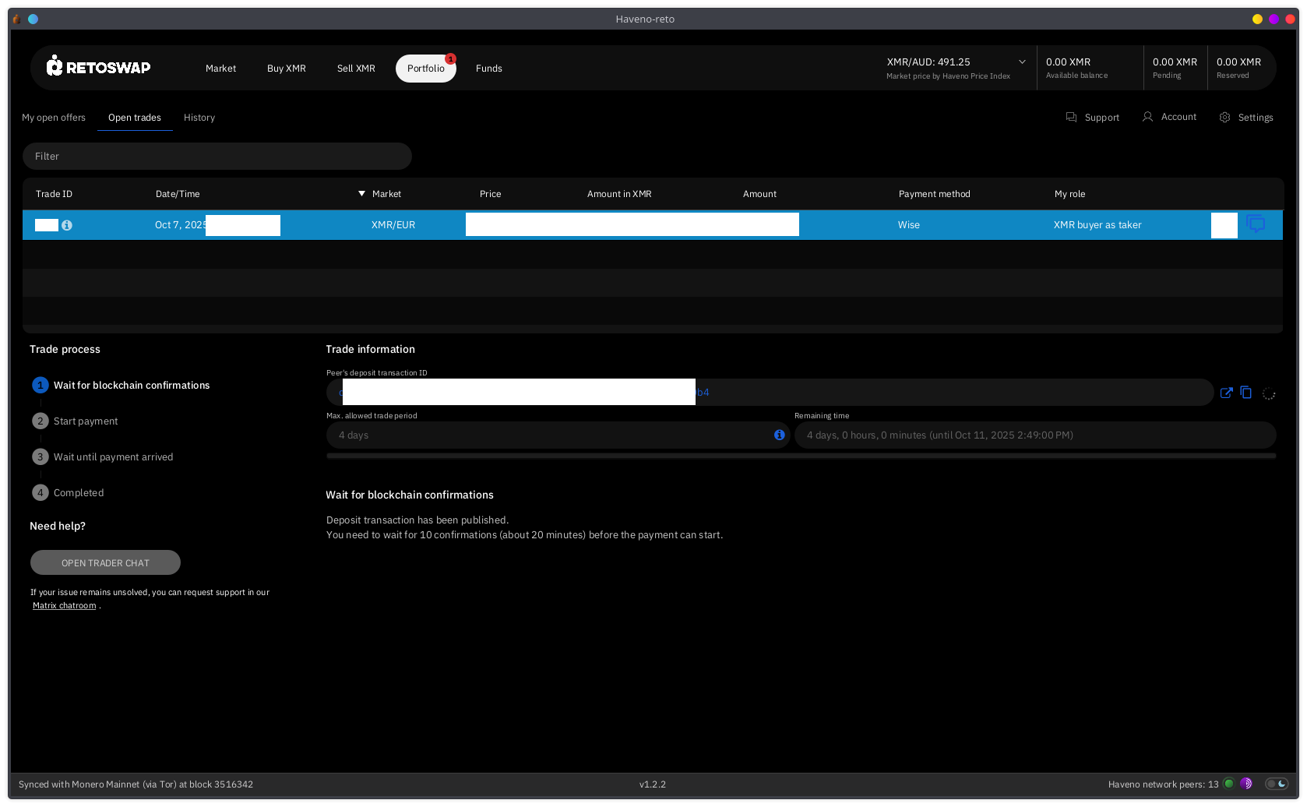Viewport: 1307px width, 807px height.
Task: Sort table by the Market column header
Action: [386, 194]
